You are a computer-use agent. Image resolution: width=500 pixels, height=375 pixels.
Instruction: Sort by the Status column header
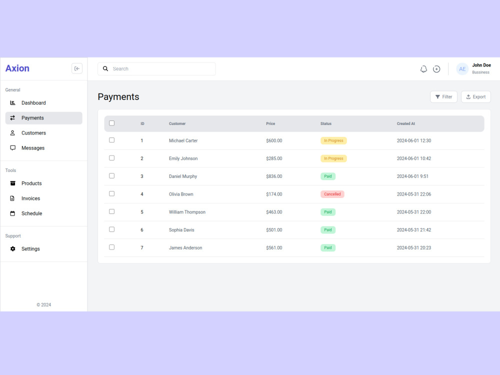[326, 123]
